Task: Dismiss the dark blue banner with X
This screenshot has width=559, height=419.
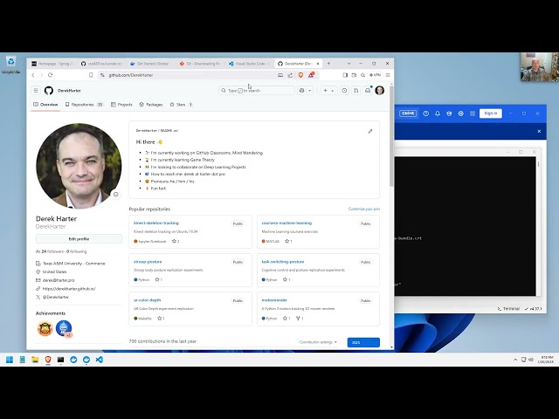Action: point(539,131)
